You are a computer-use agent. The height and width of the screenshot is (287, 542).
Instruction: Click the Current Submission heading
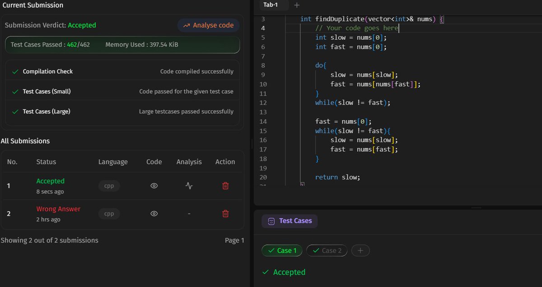coord(33,5)
